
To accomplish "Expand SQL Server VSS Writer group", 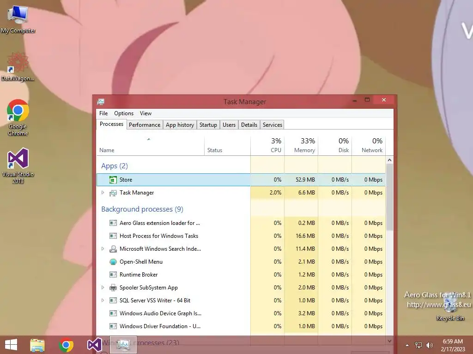I will (x=103, y=301).
